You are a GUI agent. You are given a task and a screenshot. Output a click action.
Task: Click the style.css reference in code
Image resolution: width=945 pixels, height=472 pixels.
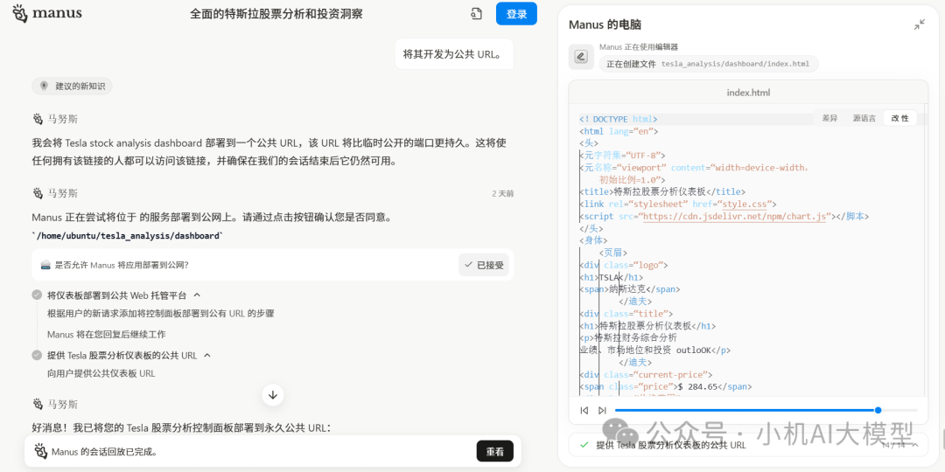(745, 204)
